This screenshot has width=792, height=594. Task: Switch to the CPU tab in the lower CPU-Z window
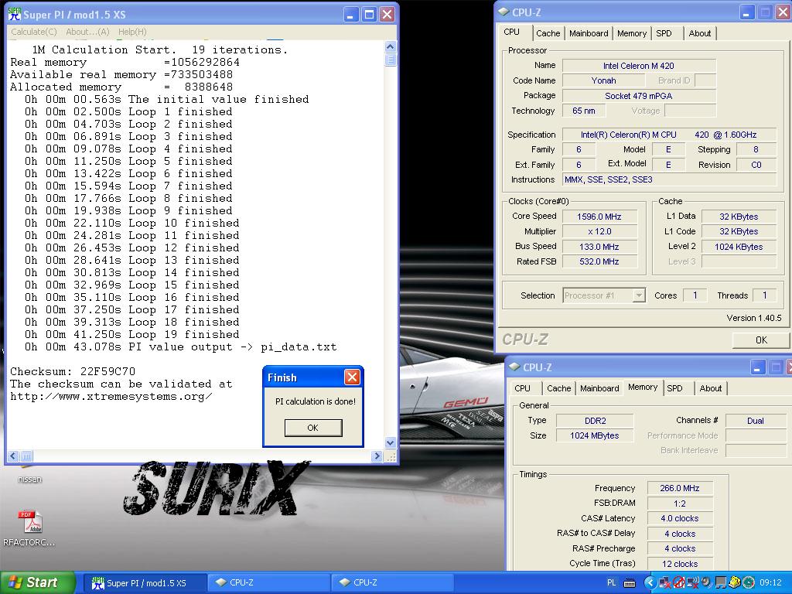523,388
